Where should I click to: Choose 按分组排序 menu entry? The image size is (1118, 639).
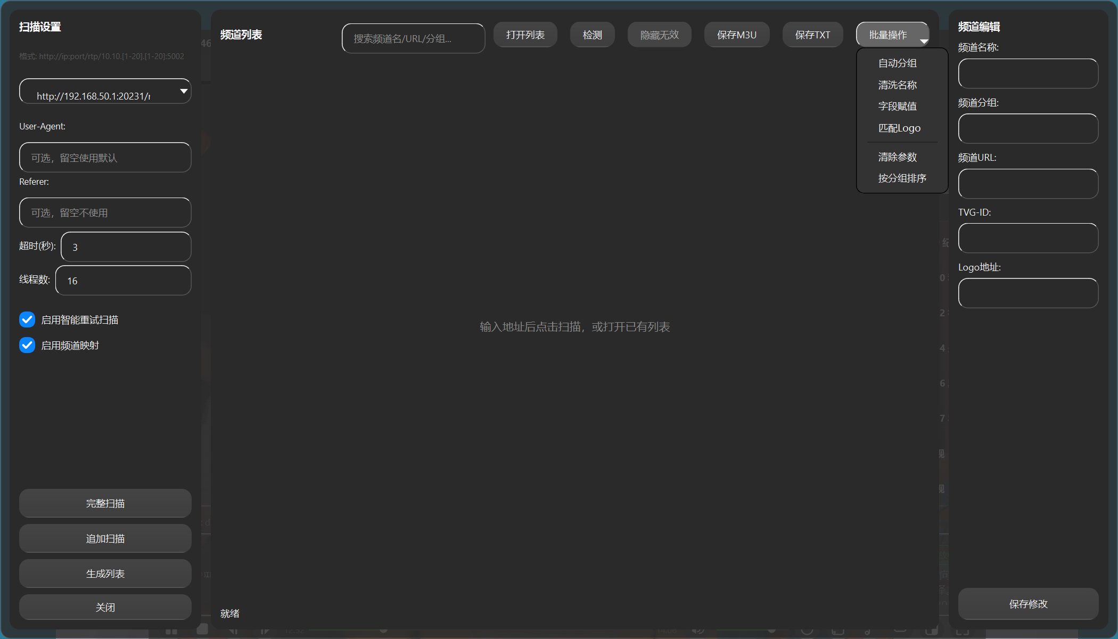point(902,178)
